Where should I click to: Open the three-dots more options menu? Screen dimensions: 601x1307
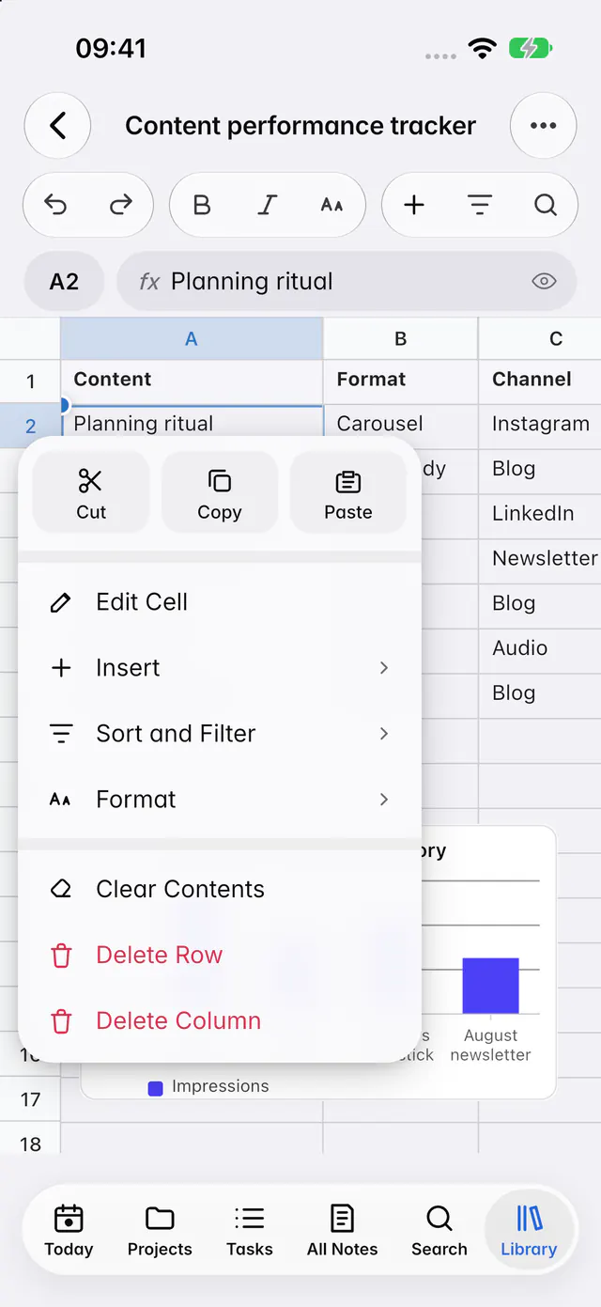click(543, 125)
